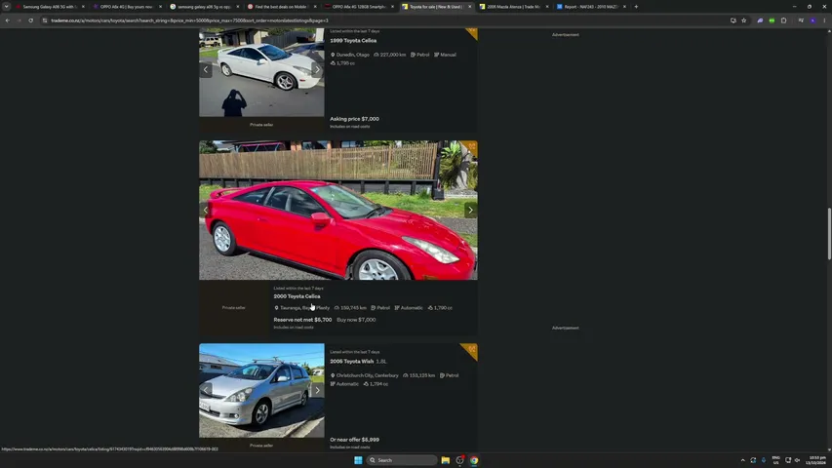The height and width of the screenshot is (468, 832).
Task: Open a new browser tab
Action: 636,7
